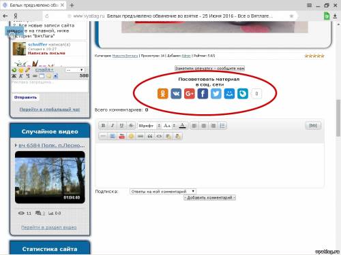Insert quote icon in comment editor
The height and width of the screenshot is (255, 341).
[x=150, y=136]
